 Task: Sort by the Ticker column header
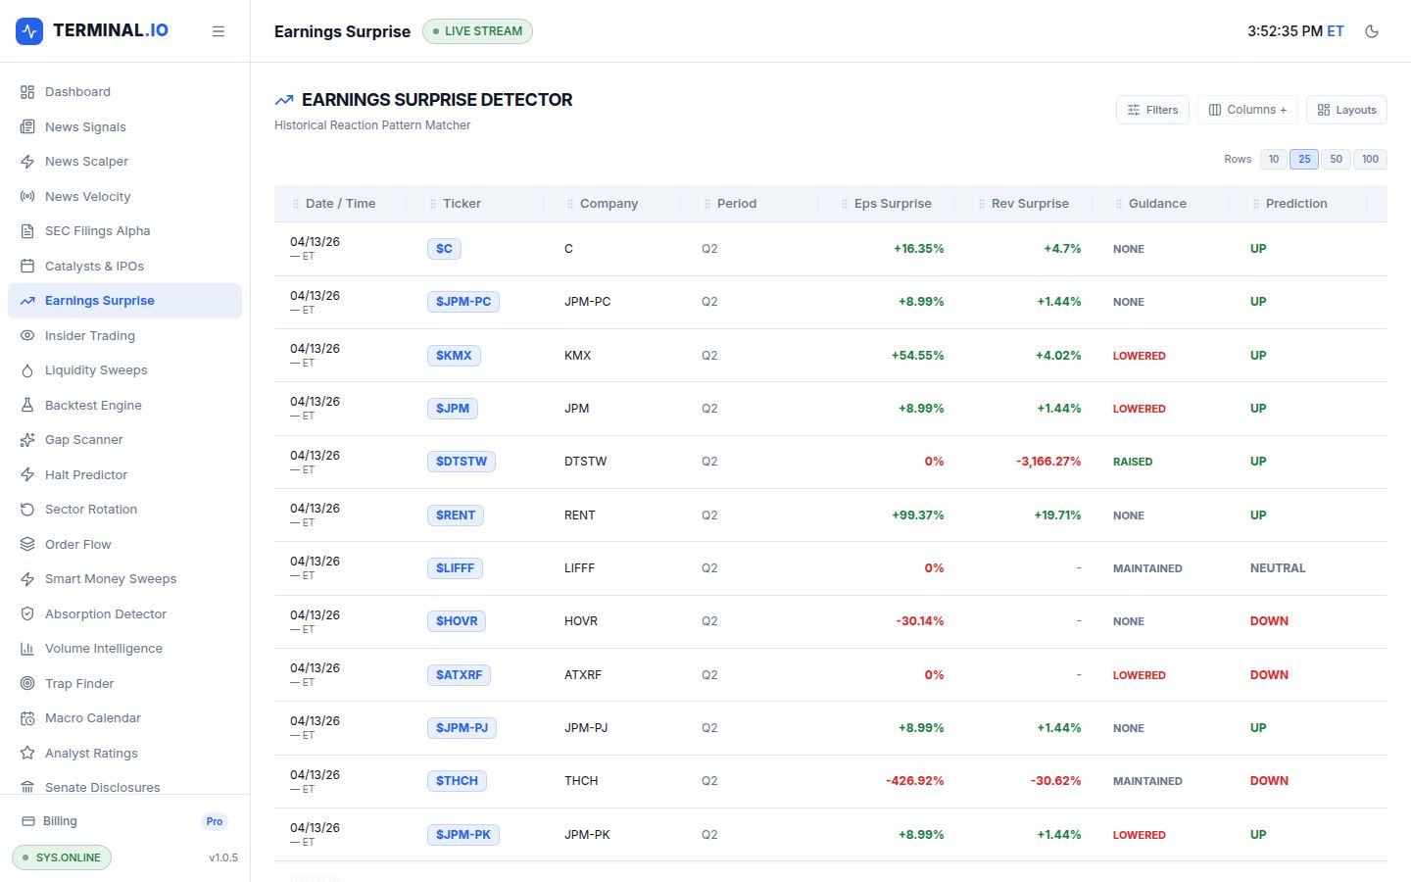coord(462,204)
